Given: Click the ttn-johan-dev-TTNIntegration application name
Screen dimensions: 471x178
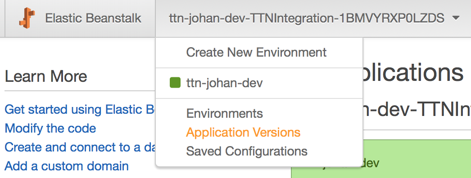Looking at the screenshot, I should (306, 18).
